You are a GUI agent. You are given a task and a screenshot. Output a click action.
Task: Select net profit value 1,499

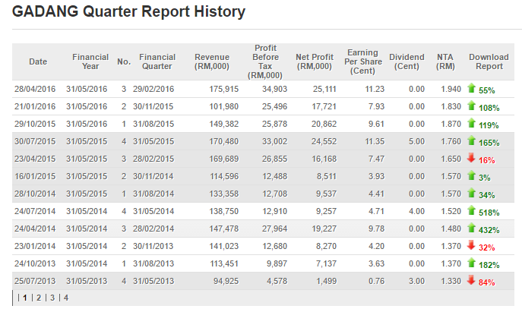pos(326,281)
